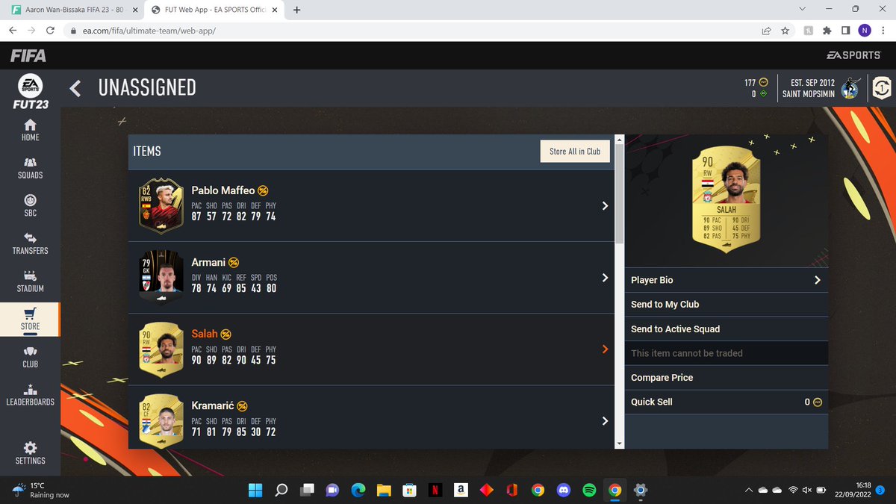Viewport: 896px width, 504px height.
Task: Click the Salah player name text
Action: (205, 334)
